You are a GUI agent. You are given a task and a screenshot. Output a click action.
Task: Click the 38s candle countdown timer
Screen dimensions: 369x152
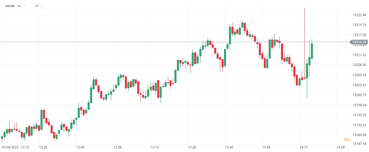347,140
